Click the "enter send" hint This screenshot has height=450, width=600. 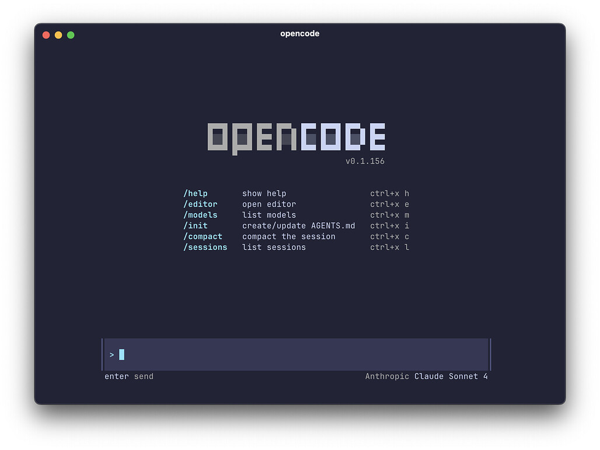tap(129, 376)
